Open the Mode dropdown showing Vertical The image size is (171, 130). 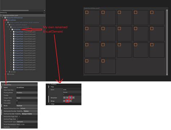pyautogui.click(x=27, y=106)
